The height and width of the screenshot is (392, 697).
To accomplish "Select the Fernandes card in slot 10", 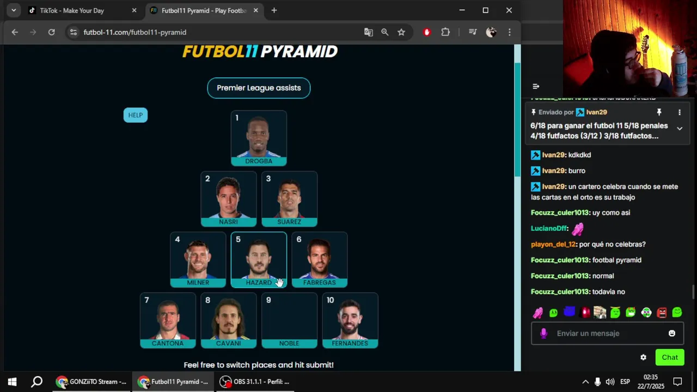I will (x=350, y=321).
